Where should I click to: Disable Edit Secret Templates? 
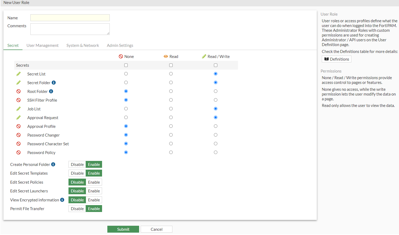point(77,173)
